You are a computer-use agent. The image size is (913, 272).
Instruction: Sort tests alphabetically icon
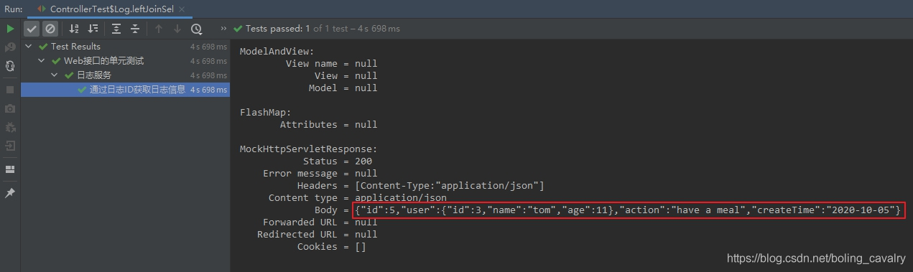[74, 29]
